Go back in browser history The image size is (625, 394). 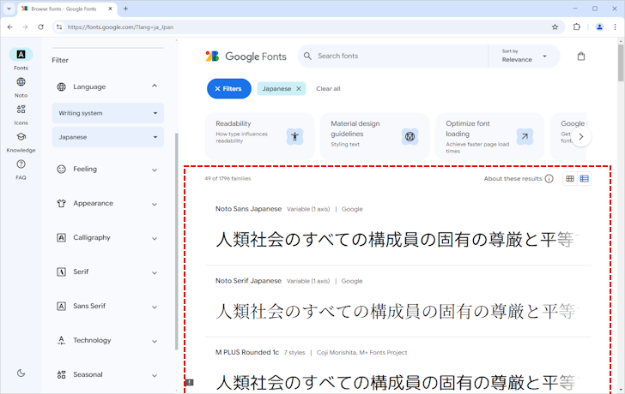point(10,27)
